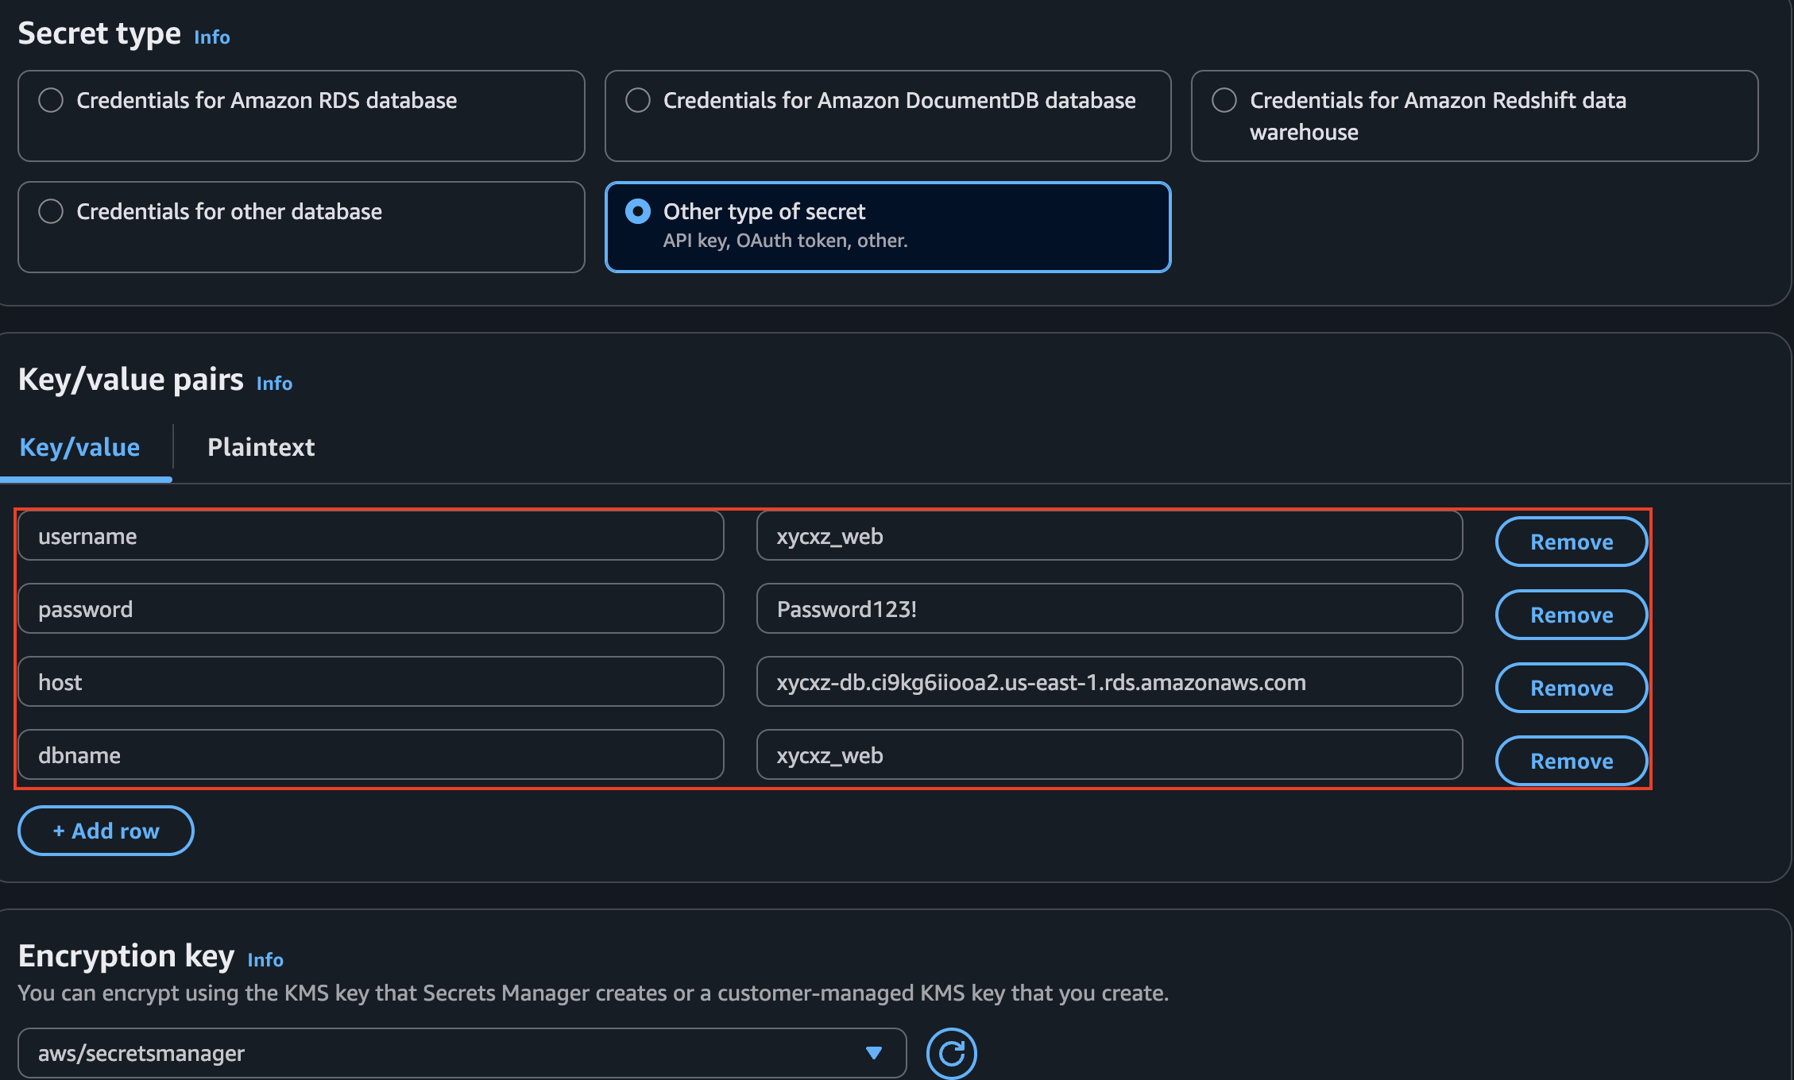1794x1080 pixels.
Task: Open Info link next to Secret type
Action: [x=212, y=37]
